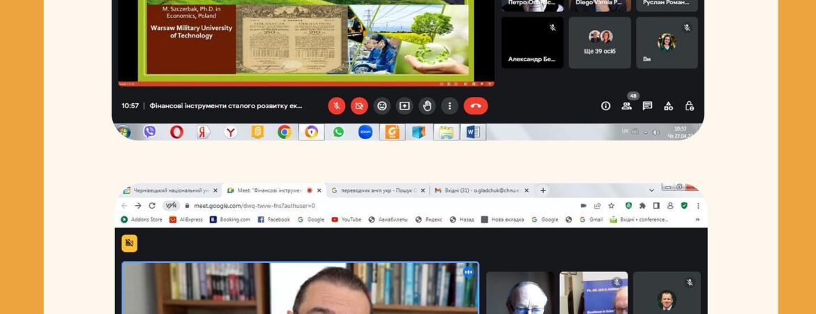
Task: Open the Facebook bookmark
Action: [x=273, y=220]
